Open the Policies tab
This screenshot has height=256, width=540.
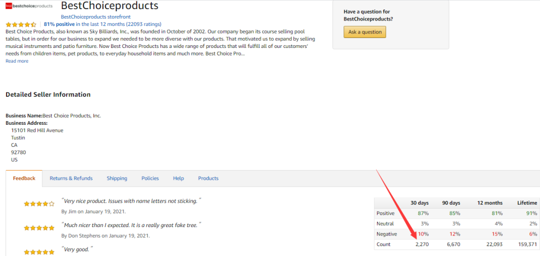coord(150,178)
